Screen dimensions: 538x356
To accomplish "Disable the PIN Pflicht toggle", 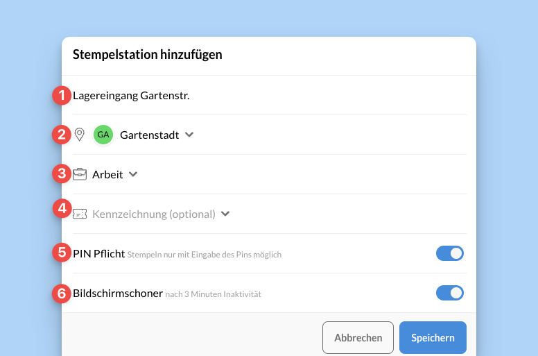I will [450, 253].
